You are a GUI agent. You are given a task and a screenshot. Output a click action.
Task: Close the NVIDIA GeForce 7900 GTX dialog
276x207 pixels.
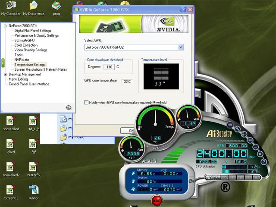(190, 9)
